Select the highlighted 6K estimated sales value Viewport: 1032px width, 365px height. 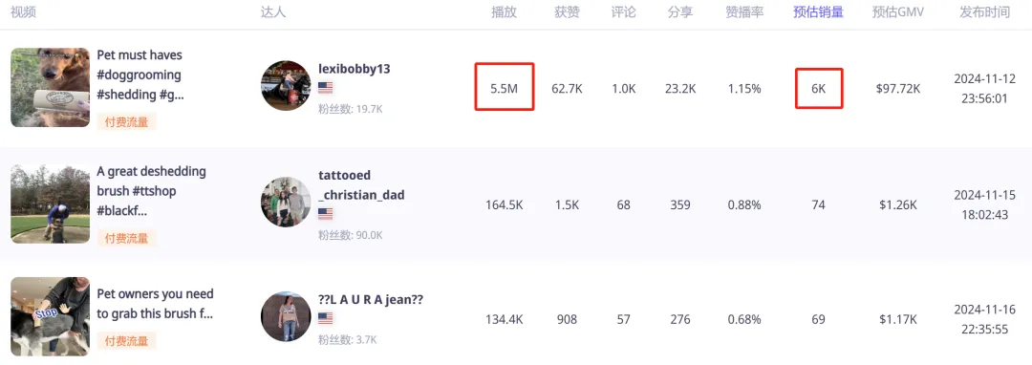[x=818, y=88]
